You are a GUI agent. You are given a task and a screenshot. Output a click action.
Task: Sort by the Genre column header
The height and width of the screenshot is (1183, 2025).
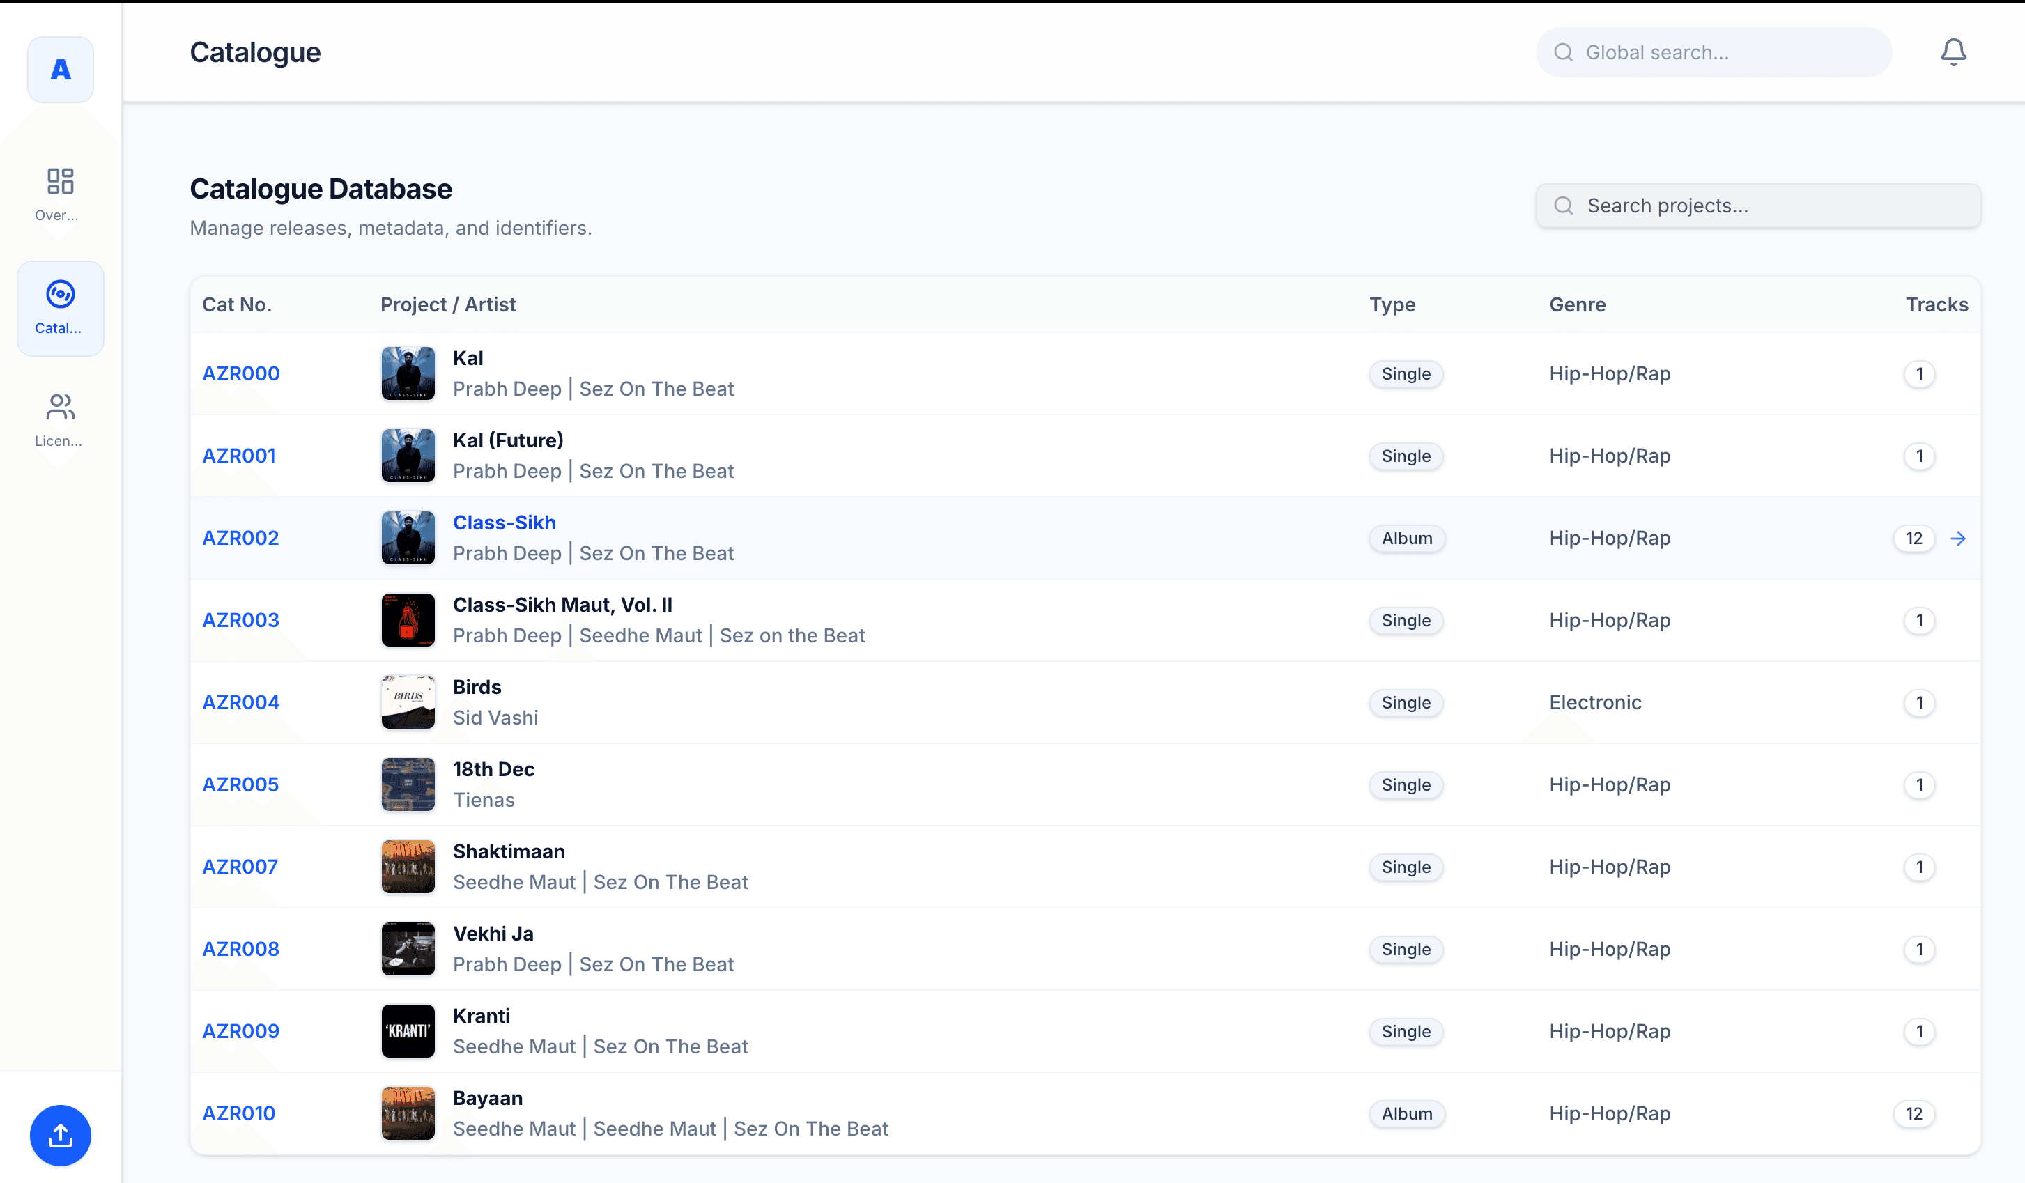[x=1578, y=304]
